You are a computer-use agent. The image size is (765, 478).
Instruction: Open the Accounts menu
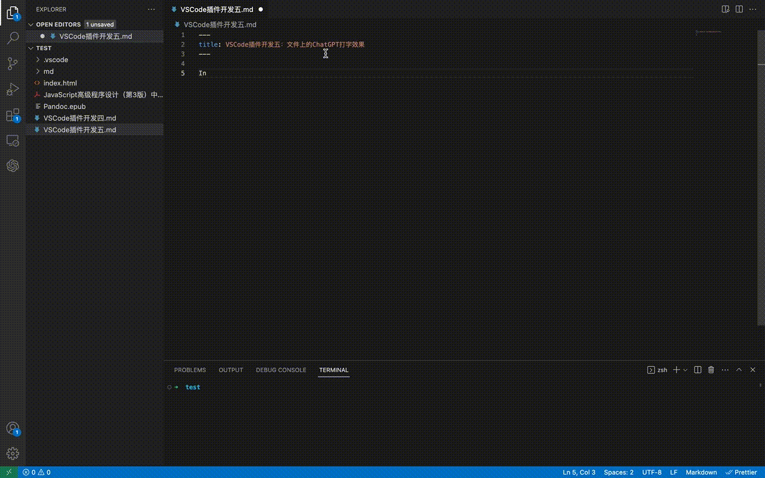point(13,428)
